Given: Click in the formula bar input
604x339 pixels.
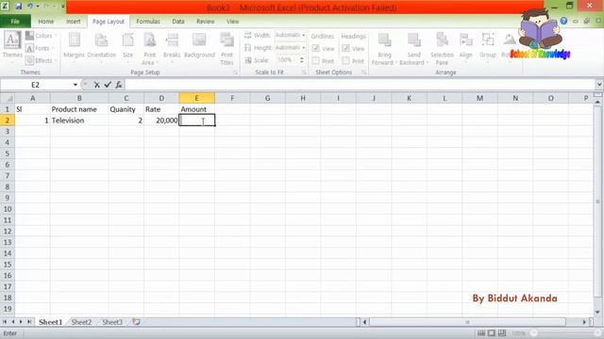Looking at the screenshot, I should 361,85.
